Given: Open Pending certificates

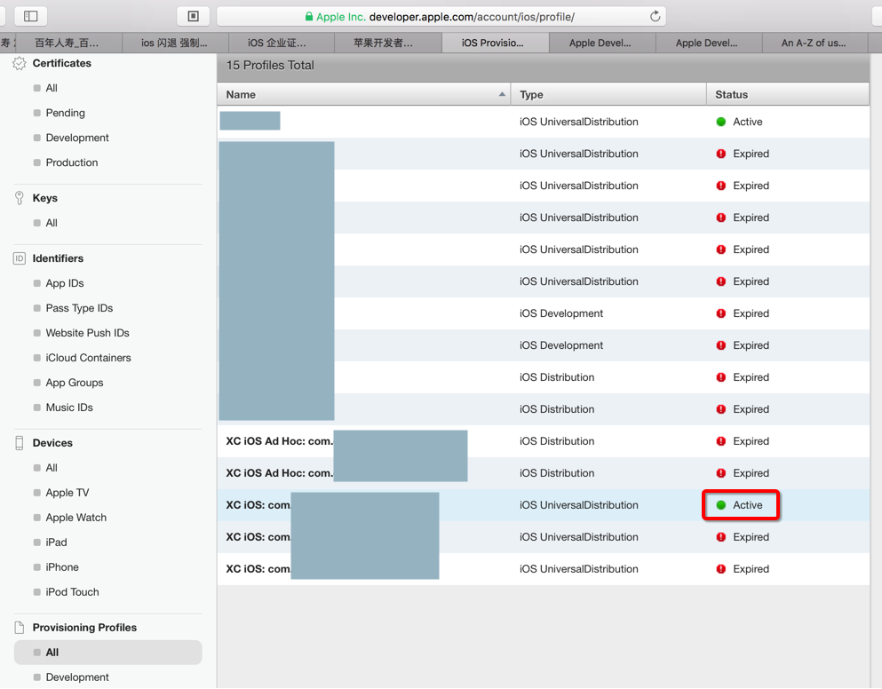Looking at the screenshot, I should coord(65,113).
